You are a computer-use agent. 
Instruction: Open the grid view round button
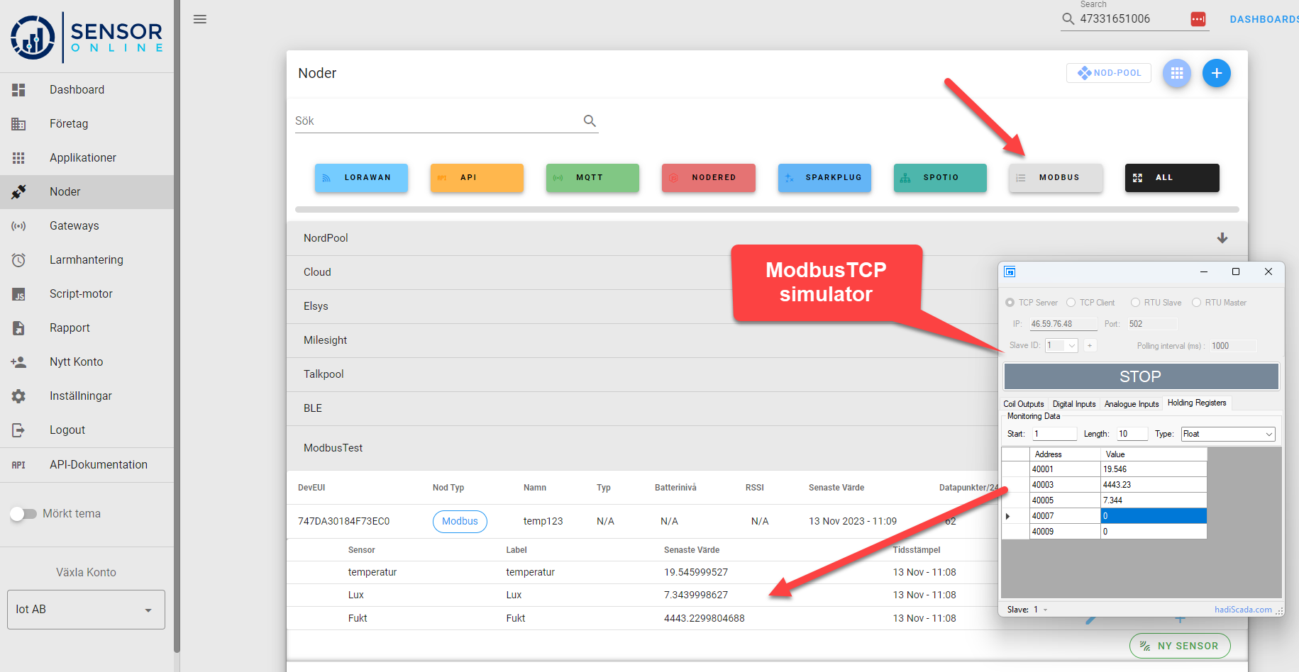(x=1177, y=73)
